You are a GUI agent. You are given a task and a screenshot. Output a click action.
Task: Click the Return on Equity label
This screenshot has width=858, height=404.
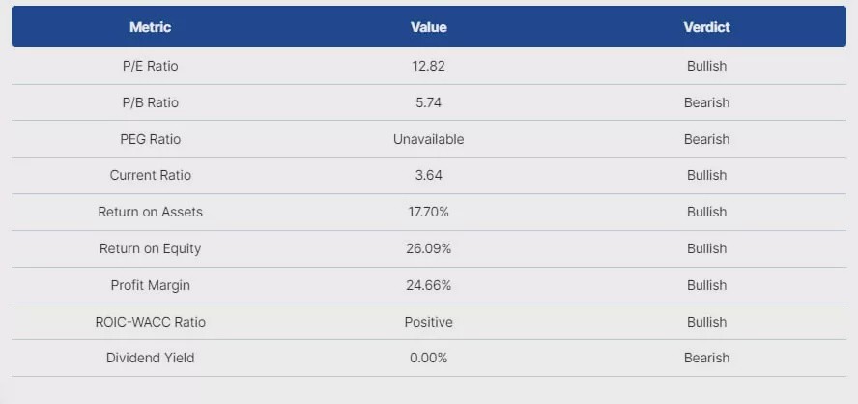150,248
